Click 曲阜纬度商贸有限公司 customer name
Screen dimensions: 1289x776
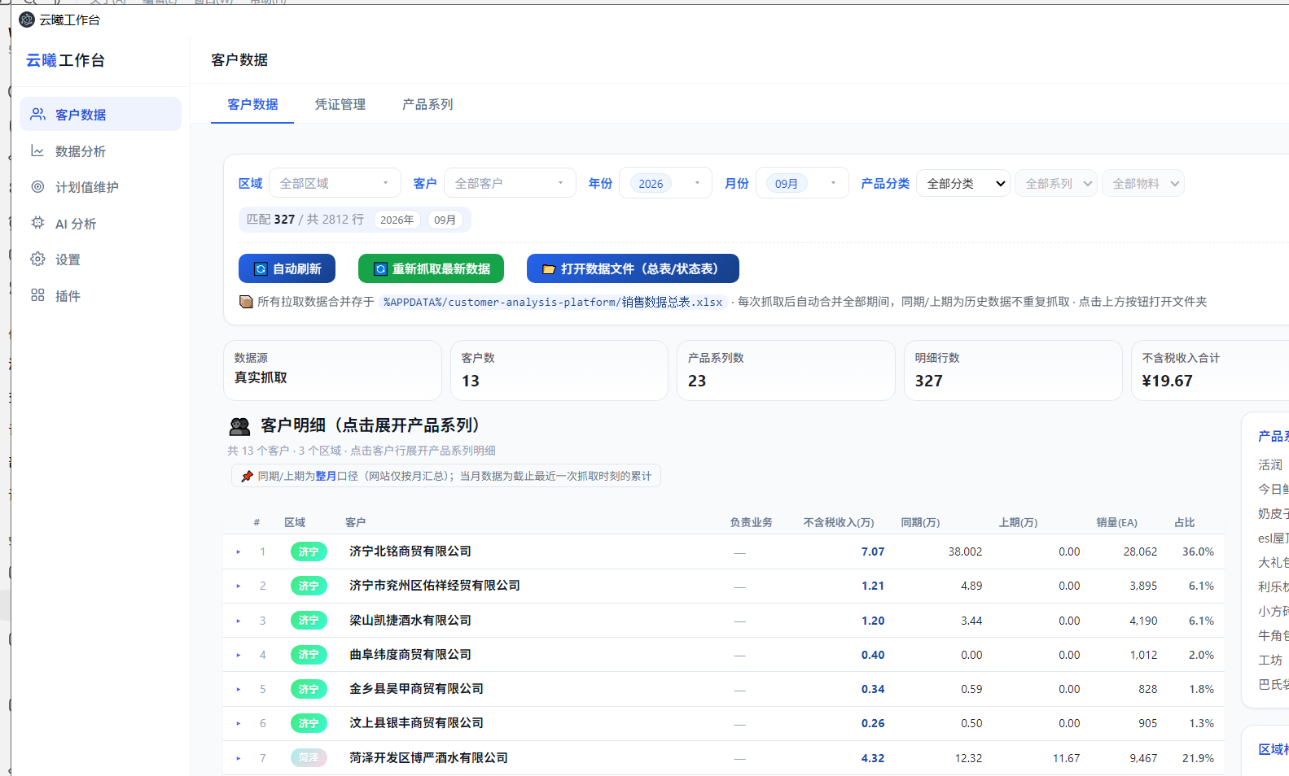click(410, 655)
